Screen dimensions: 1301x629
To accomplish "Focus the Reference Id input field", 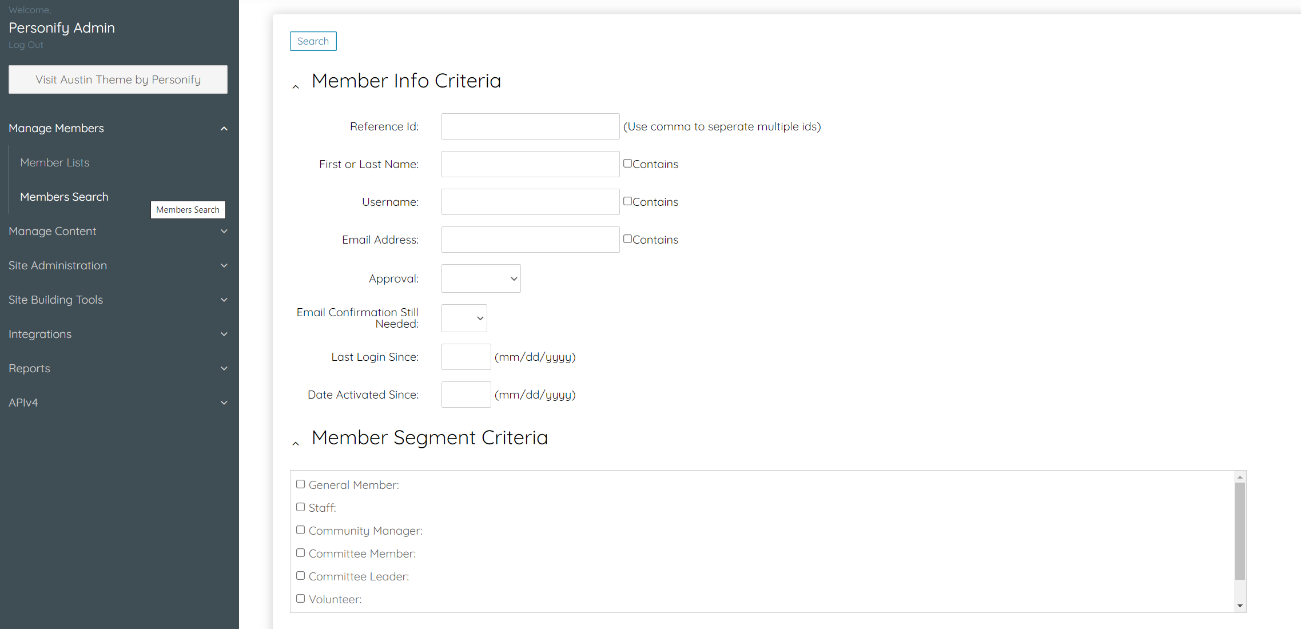I will [530, 126].
